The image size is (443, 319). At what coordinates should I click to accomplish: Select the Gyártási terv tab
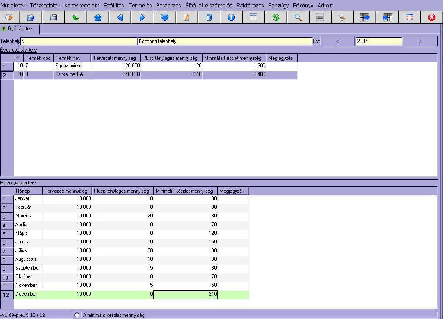pos(20,29)
